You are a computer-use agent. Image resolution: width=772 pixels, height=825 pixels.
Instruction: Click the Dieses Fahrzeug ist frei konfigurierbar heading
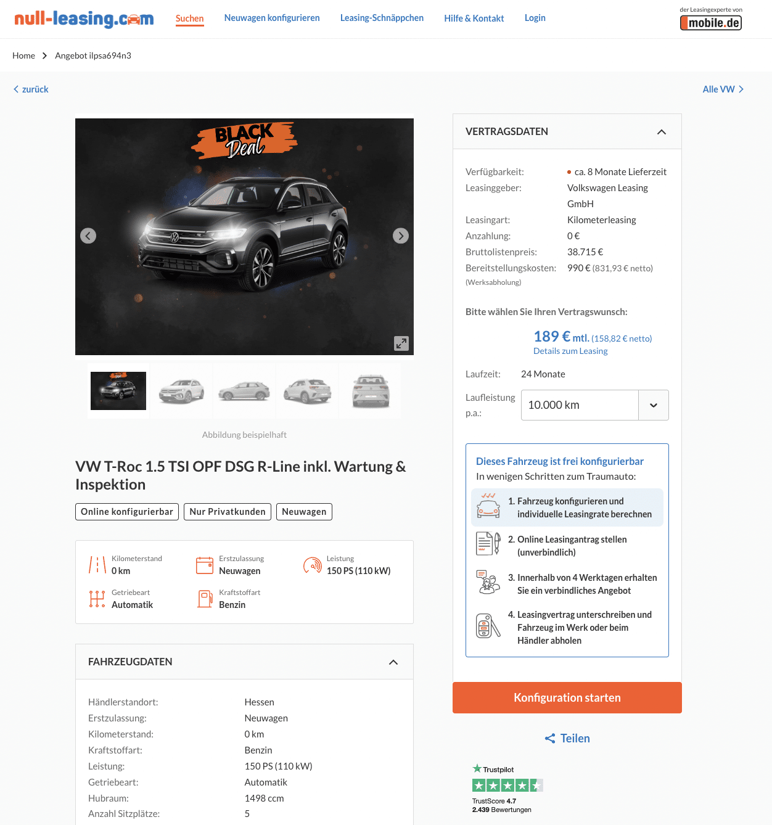(560, 461)
